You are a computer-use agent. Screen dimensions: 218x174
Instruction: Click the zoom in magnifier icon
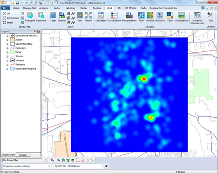coord(31,3)
